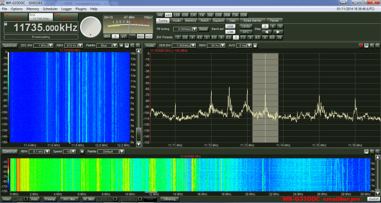Image resolution: width=381 pixels, height=203 pixels.
Task: Open the Options menu
Action: click(x=16, y=9)
